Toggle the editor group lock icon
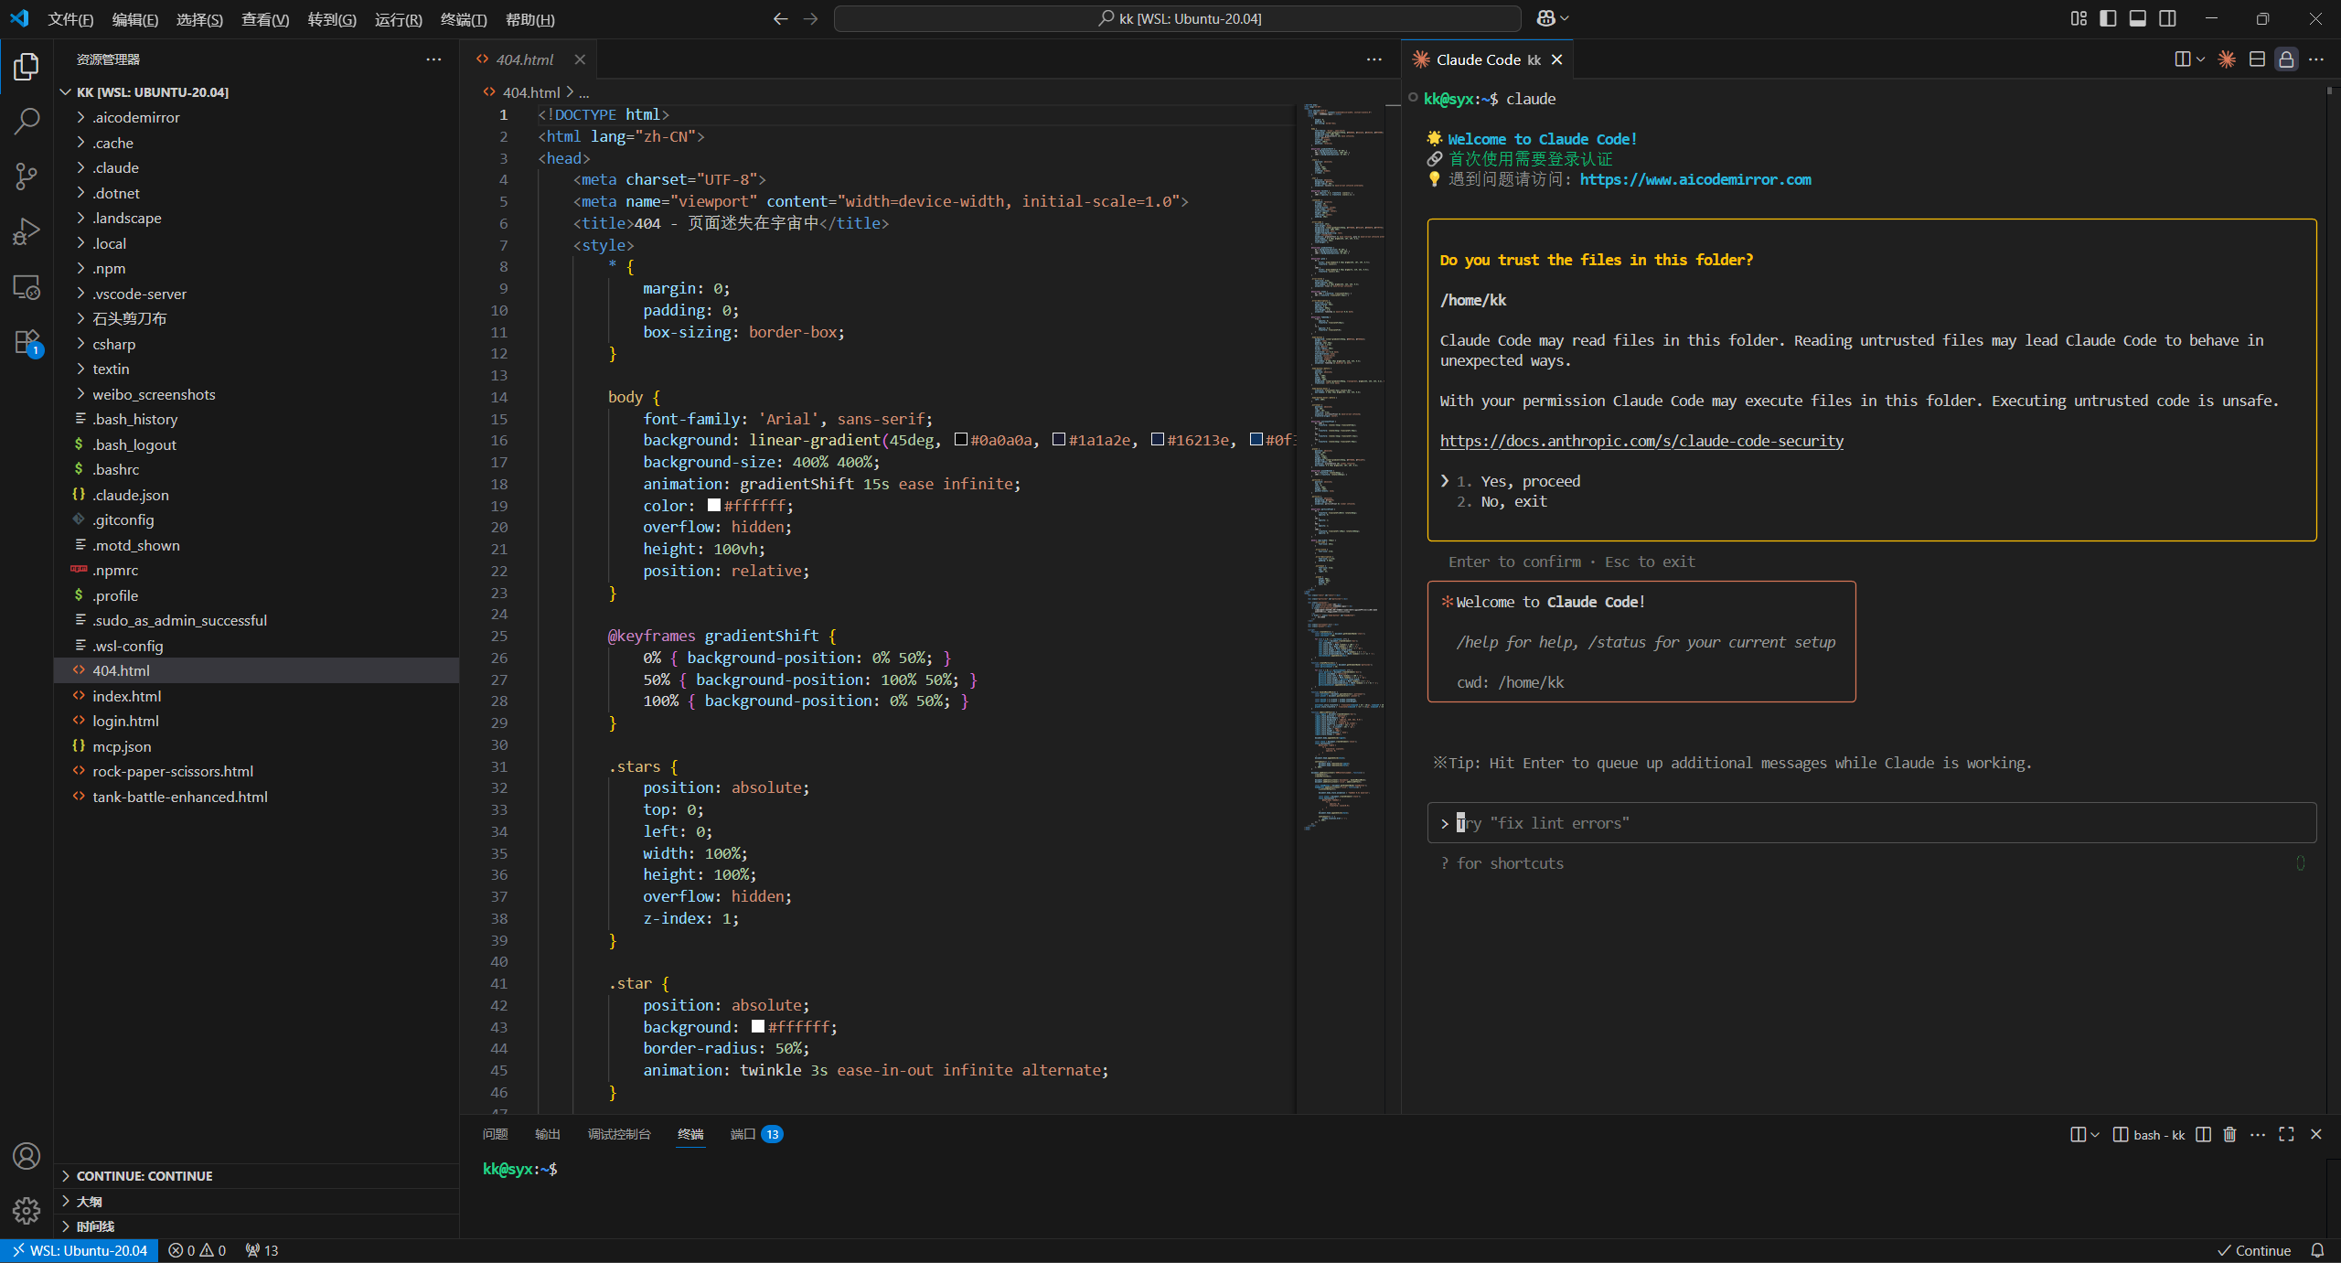 point(2286,59)
